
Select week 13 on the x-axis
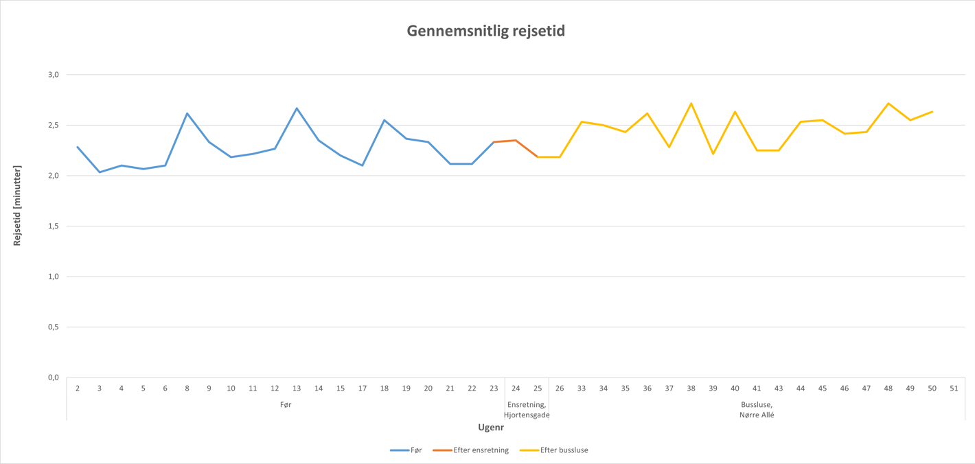pos(297,388)
